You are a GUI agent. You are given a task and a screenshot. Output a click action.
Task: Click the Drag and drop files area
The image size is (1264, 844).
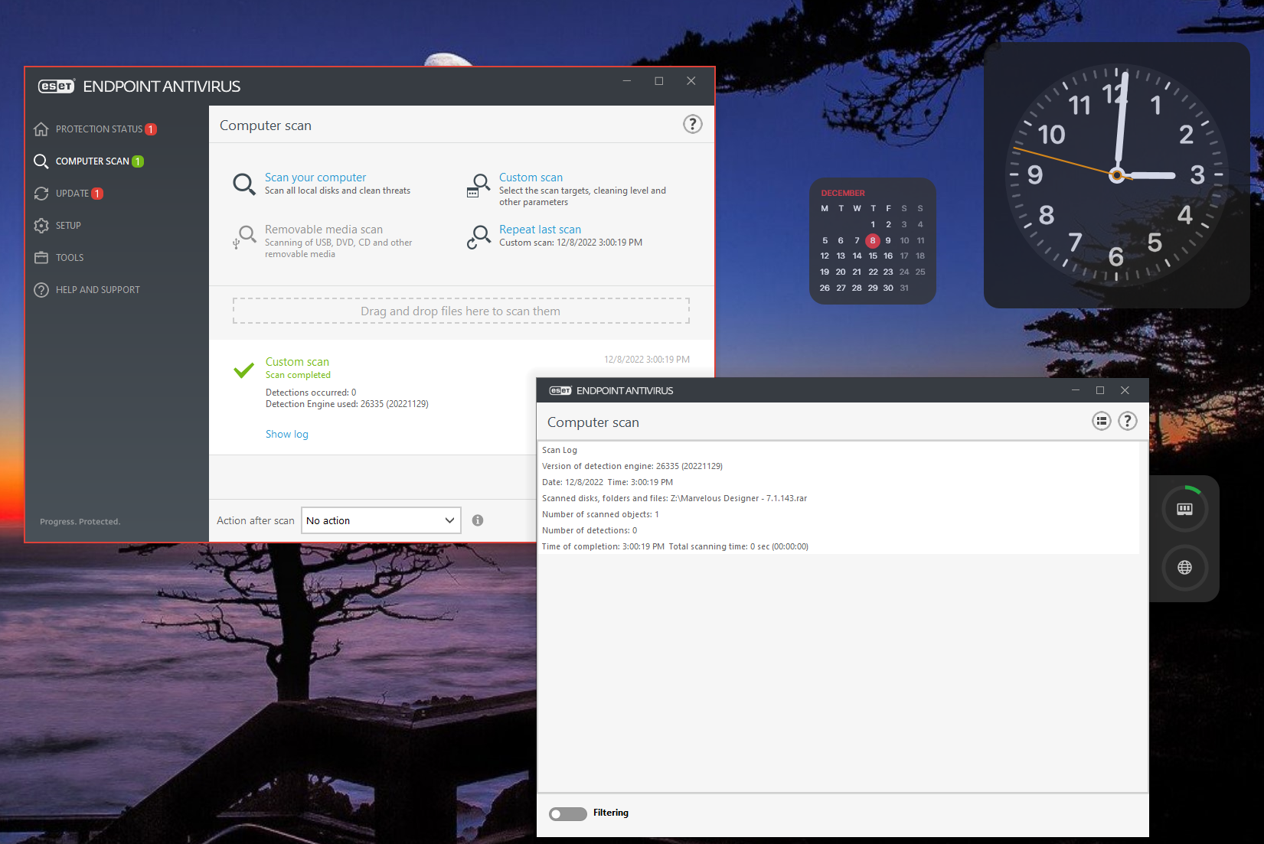(x=460, y=311)
